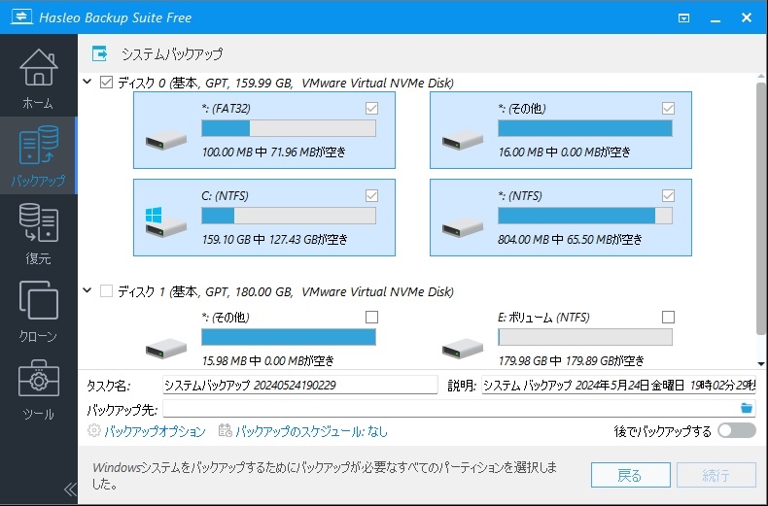The image size is (768, 506).
Task: Enable the backup later (後でバックアップする) switch
Action: pyautogui.click(x=737, y=430)
